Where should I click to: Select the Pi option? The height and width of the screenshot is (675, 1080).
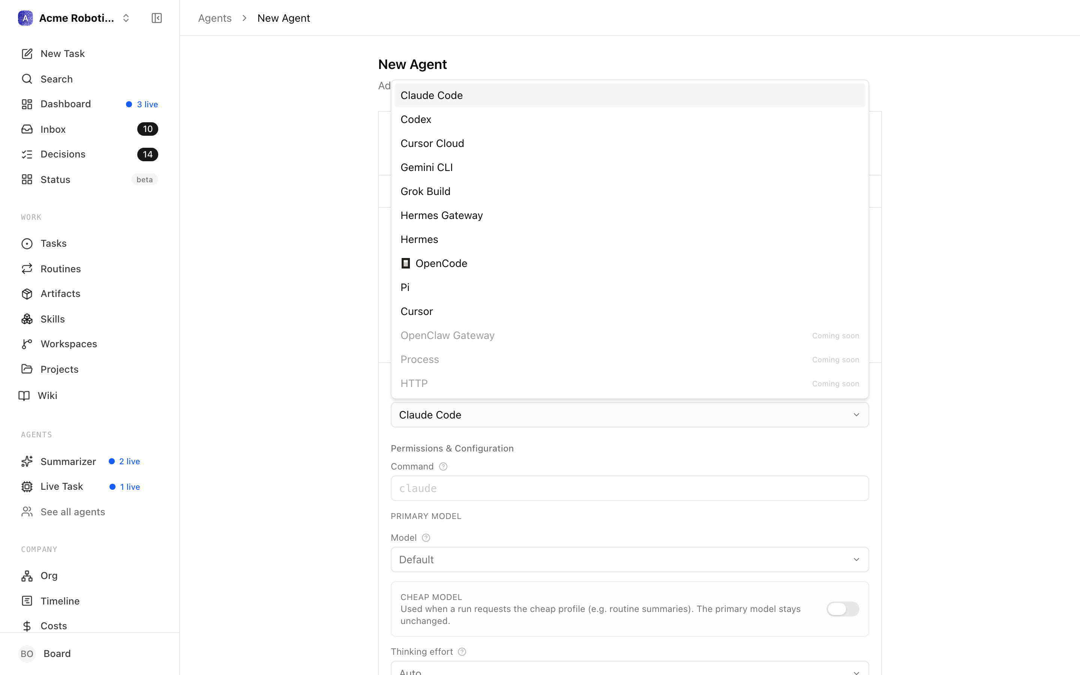coord(630,288)
